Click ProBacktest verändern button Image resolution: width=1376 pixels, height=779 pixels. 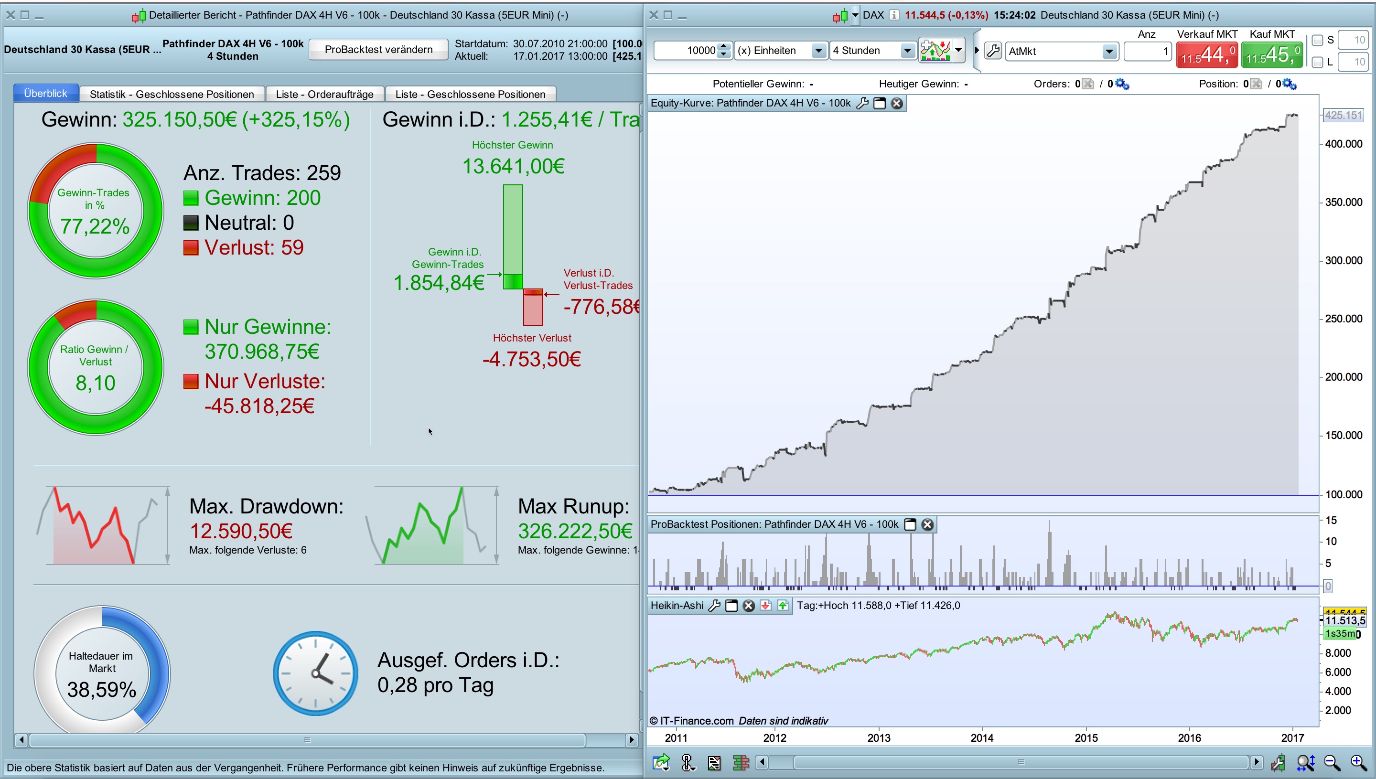point(378,49)
